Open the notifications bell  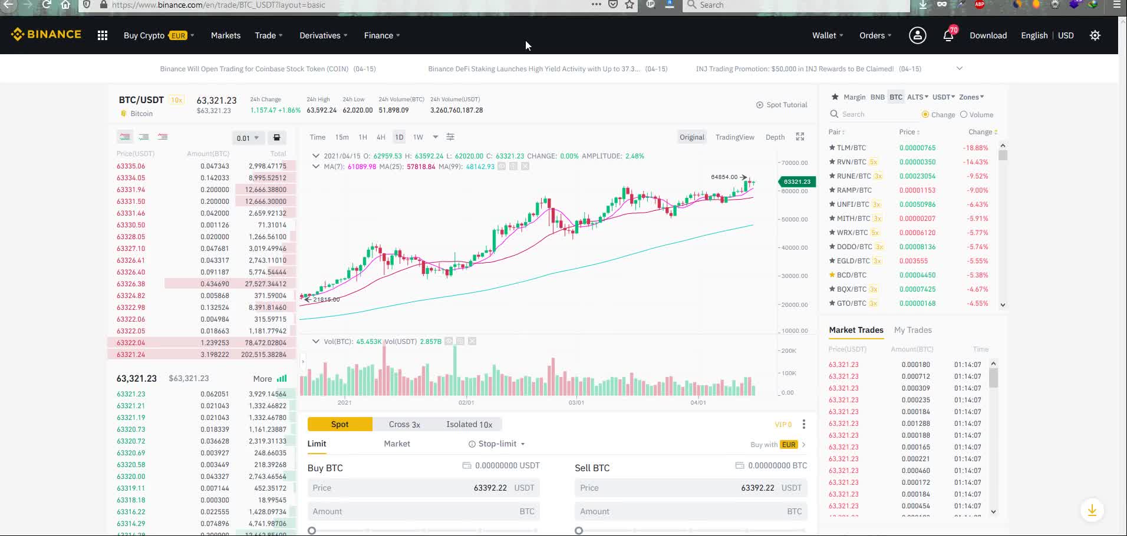(x=948, y=35)
